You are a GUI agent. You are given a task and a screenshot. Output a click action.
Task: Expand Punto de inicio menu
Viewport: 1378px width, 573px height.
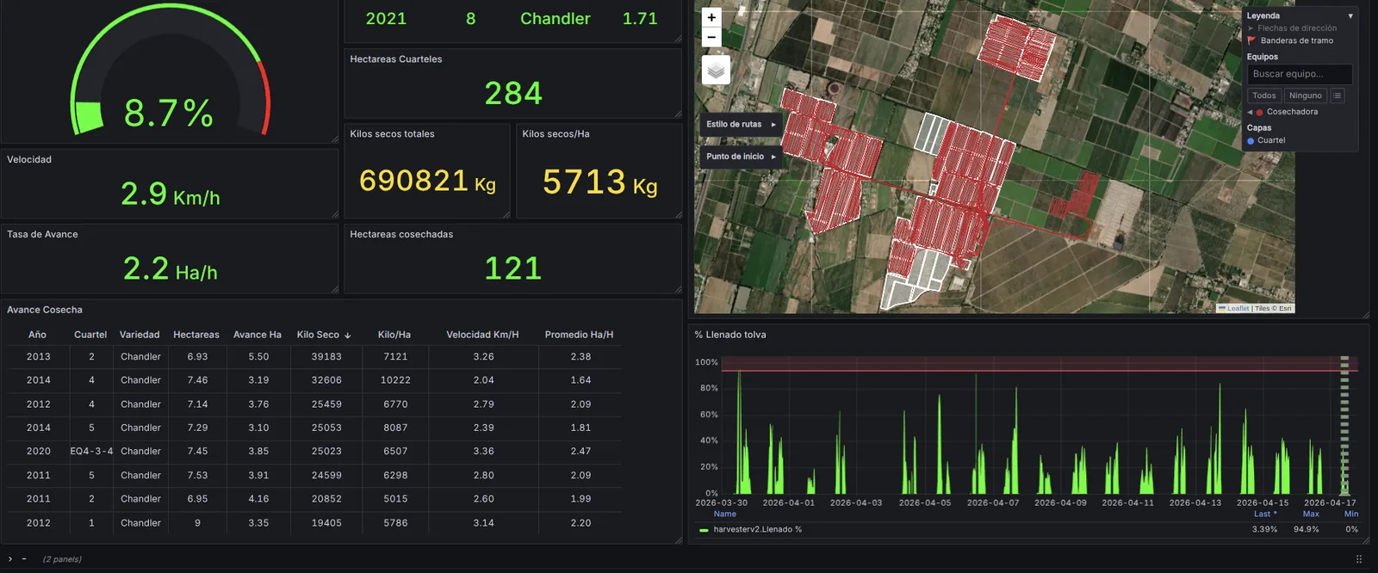pos(741,157)
